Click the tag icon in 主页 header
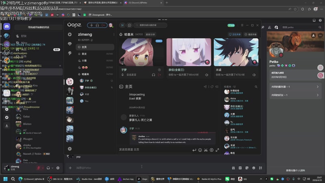 coord(212,87)
